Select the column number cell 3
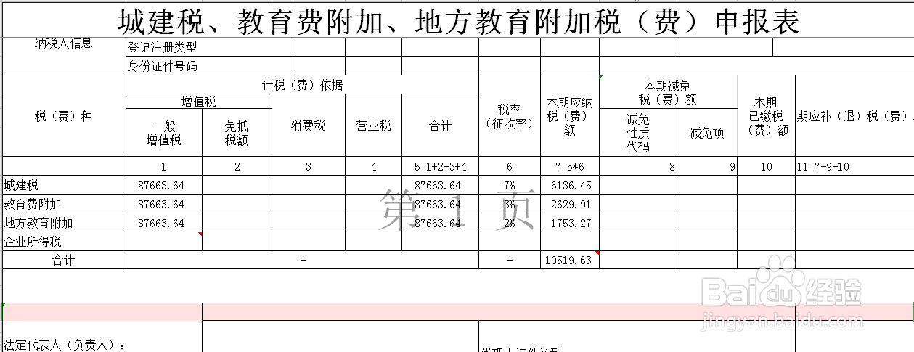914x352 pixels. click(309, 166)
